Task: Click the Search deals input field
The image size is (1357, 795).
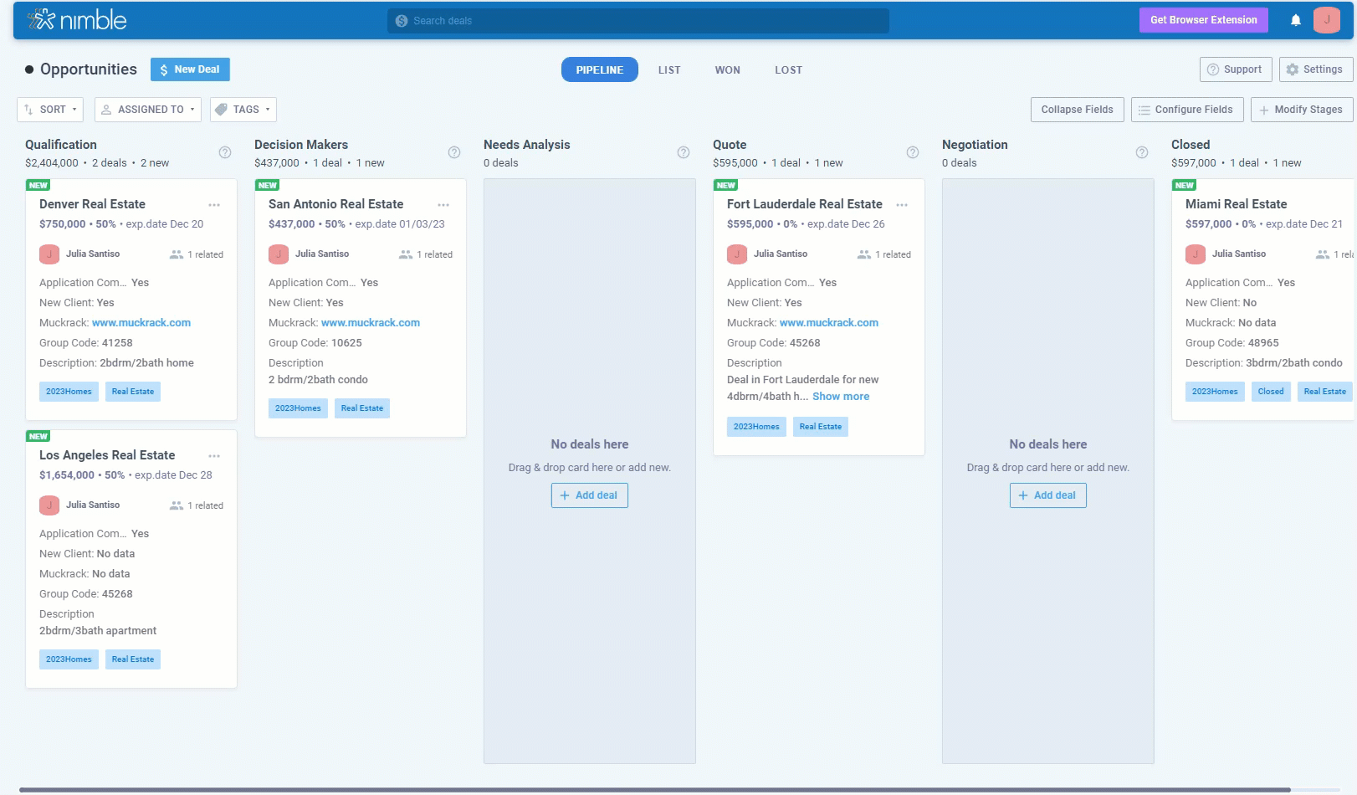Action: pos(638,21)
